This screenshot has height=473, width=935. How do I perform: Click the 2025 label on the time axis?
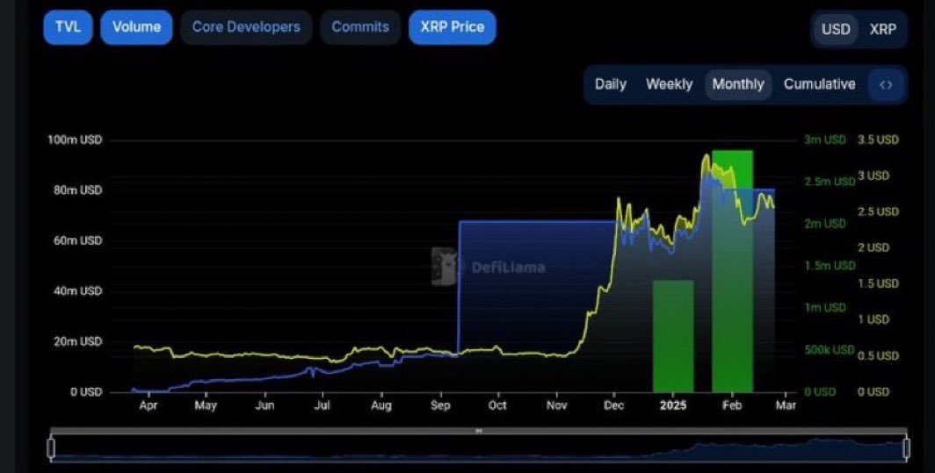(673, 405)
